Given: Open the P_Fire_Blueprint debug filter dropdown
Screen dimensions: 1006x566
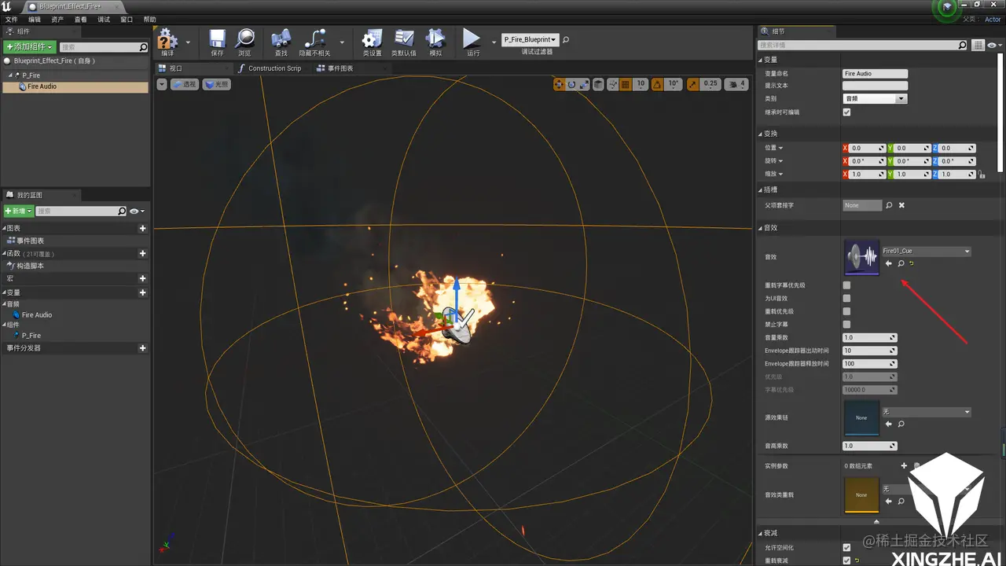Looking at the screenshot, I should click(531, 39).
